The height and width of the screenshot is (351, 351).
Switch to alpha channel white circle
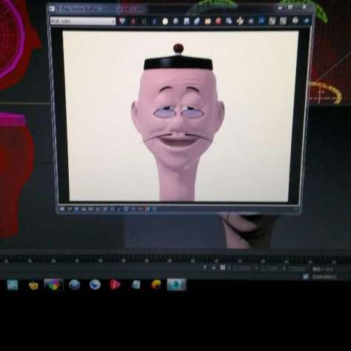(165, 21)
